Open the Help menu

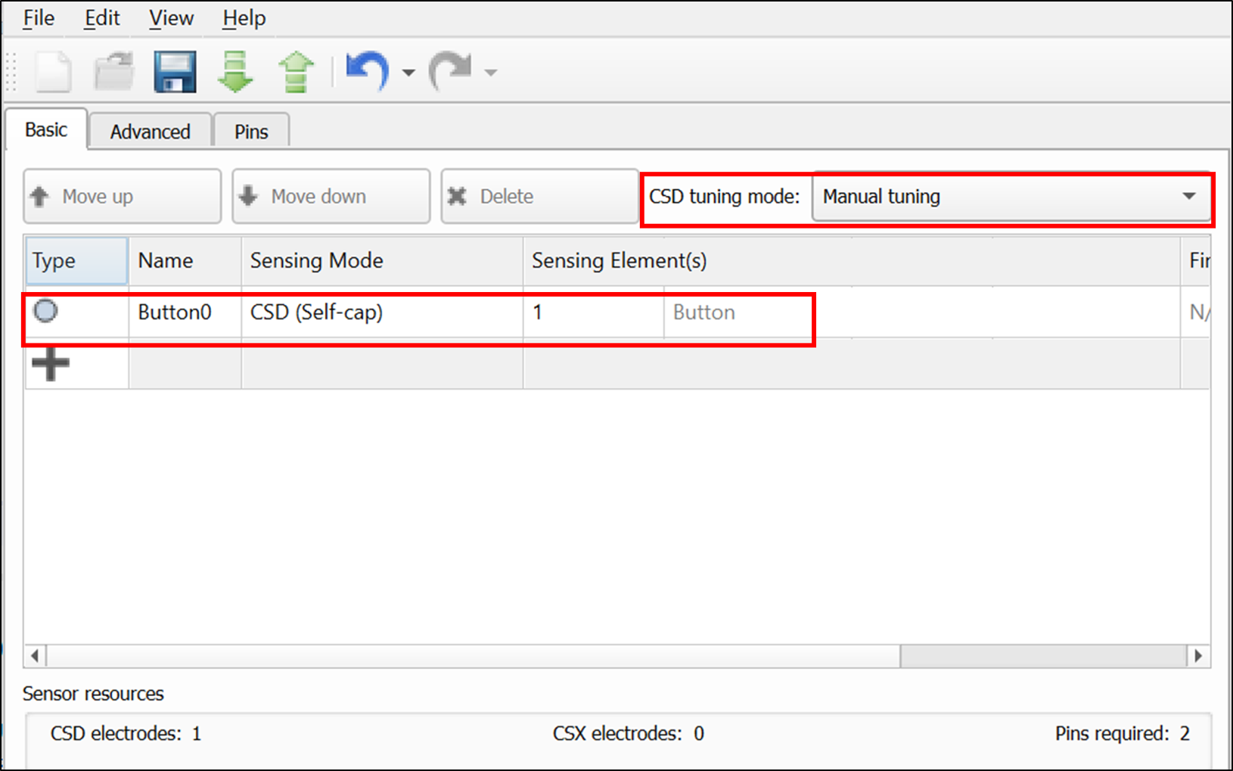coord(244,18)
